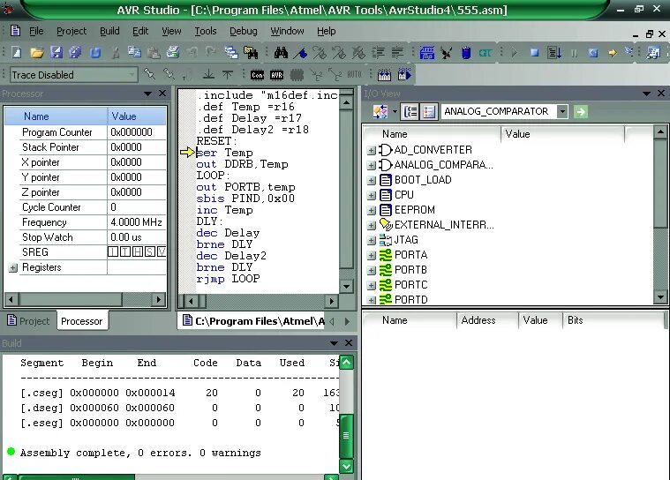The width and height of the screenshot is (670, 480).
Task: Click the binoculars Find icon
Action: (x=281, y=53)
